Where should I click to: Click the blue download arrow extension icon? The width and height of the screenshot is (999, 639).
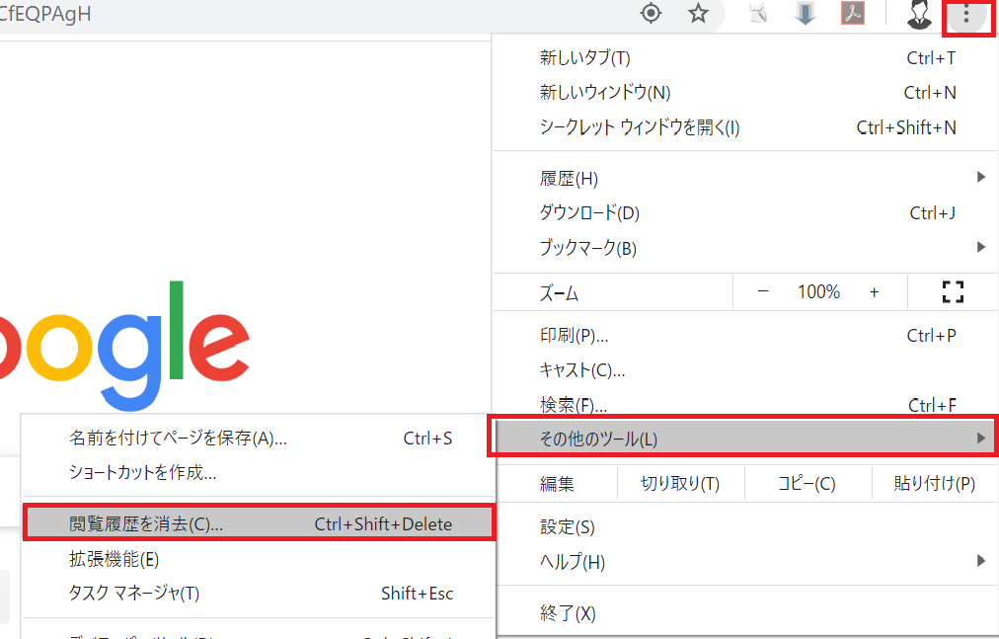coord(806,14)
